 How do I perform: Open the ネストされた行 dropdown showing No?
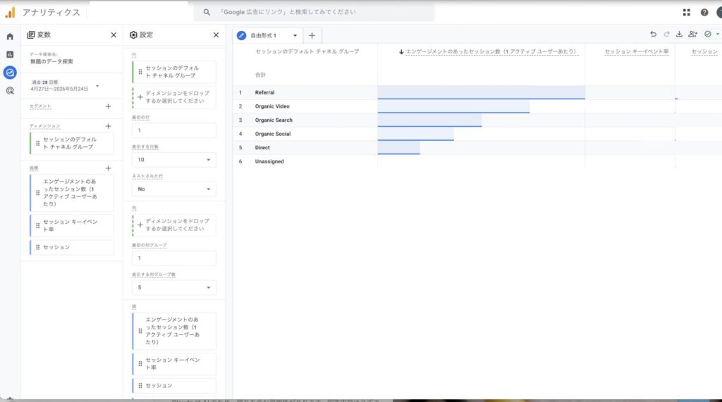tap(174, 189)
